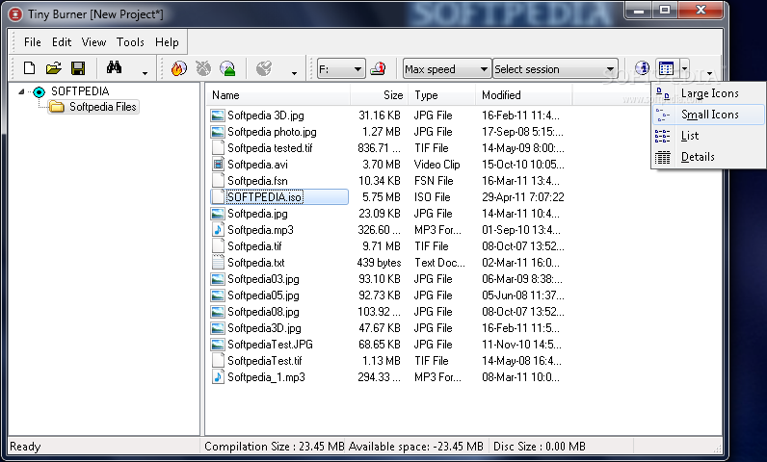Click the image icon of Softpedia photo.jpg
767x462 pixels.
coord(218,132)
